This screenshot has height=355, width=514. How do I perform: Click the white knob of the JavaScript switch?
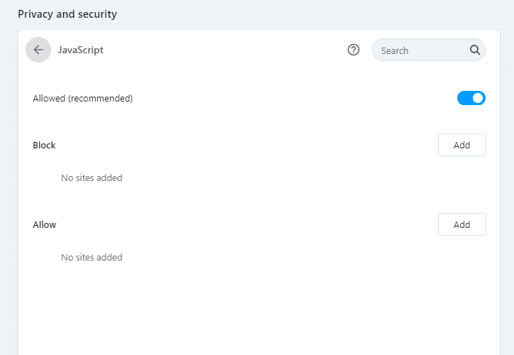[478, 98]
